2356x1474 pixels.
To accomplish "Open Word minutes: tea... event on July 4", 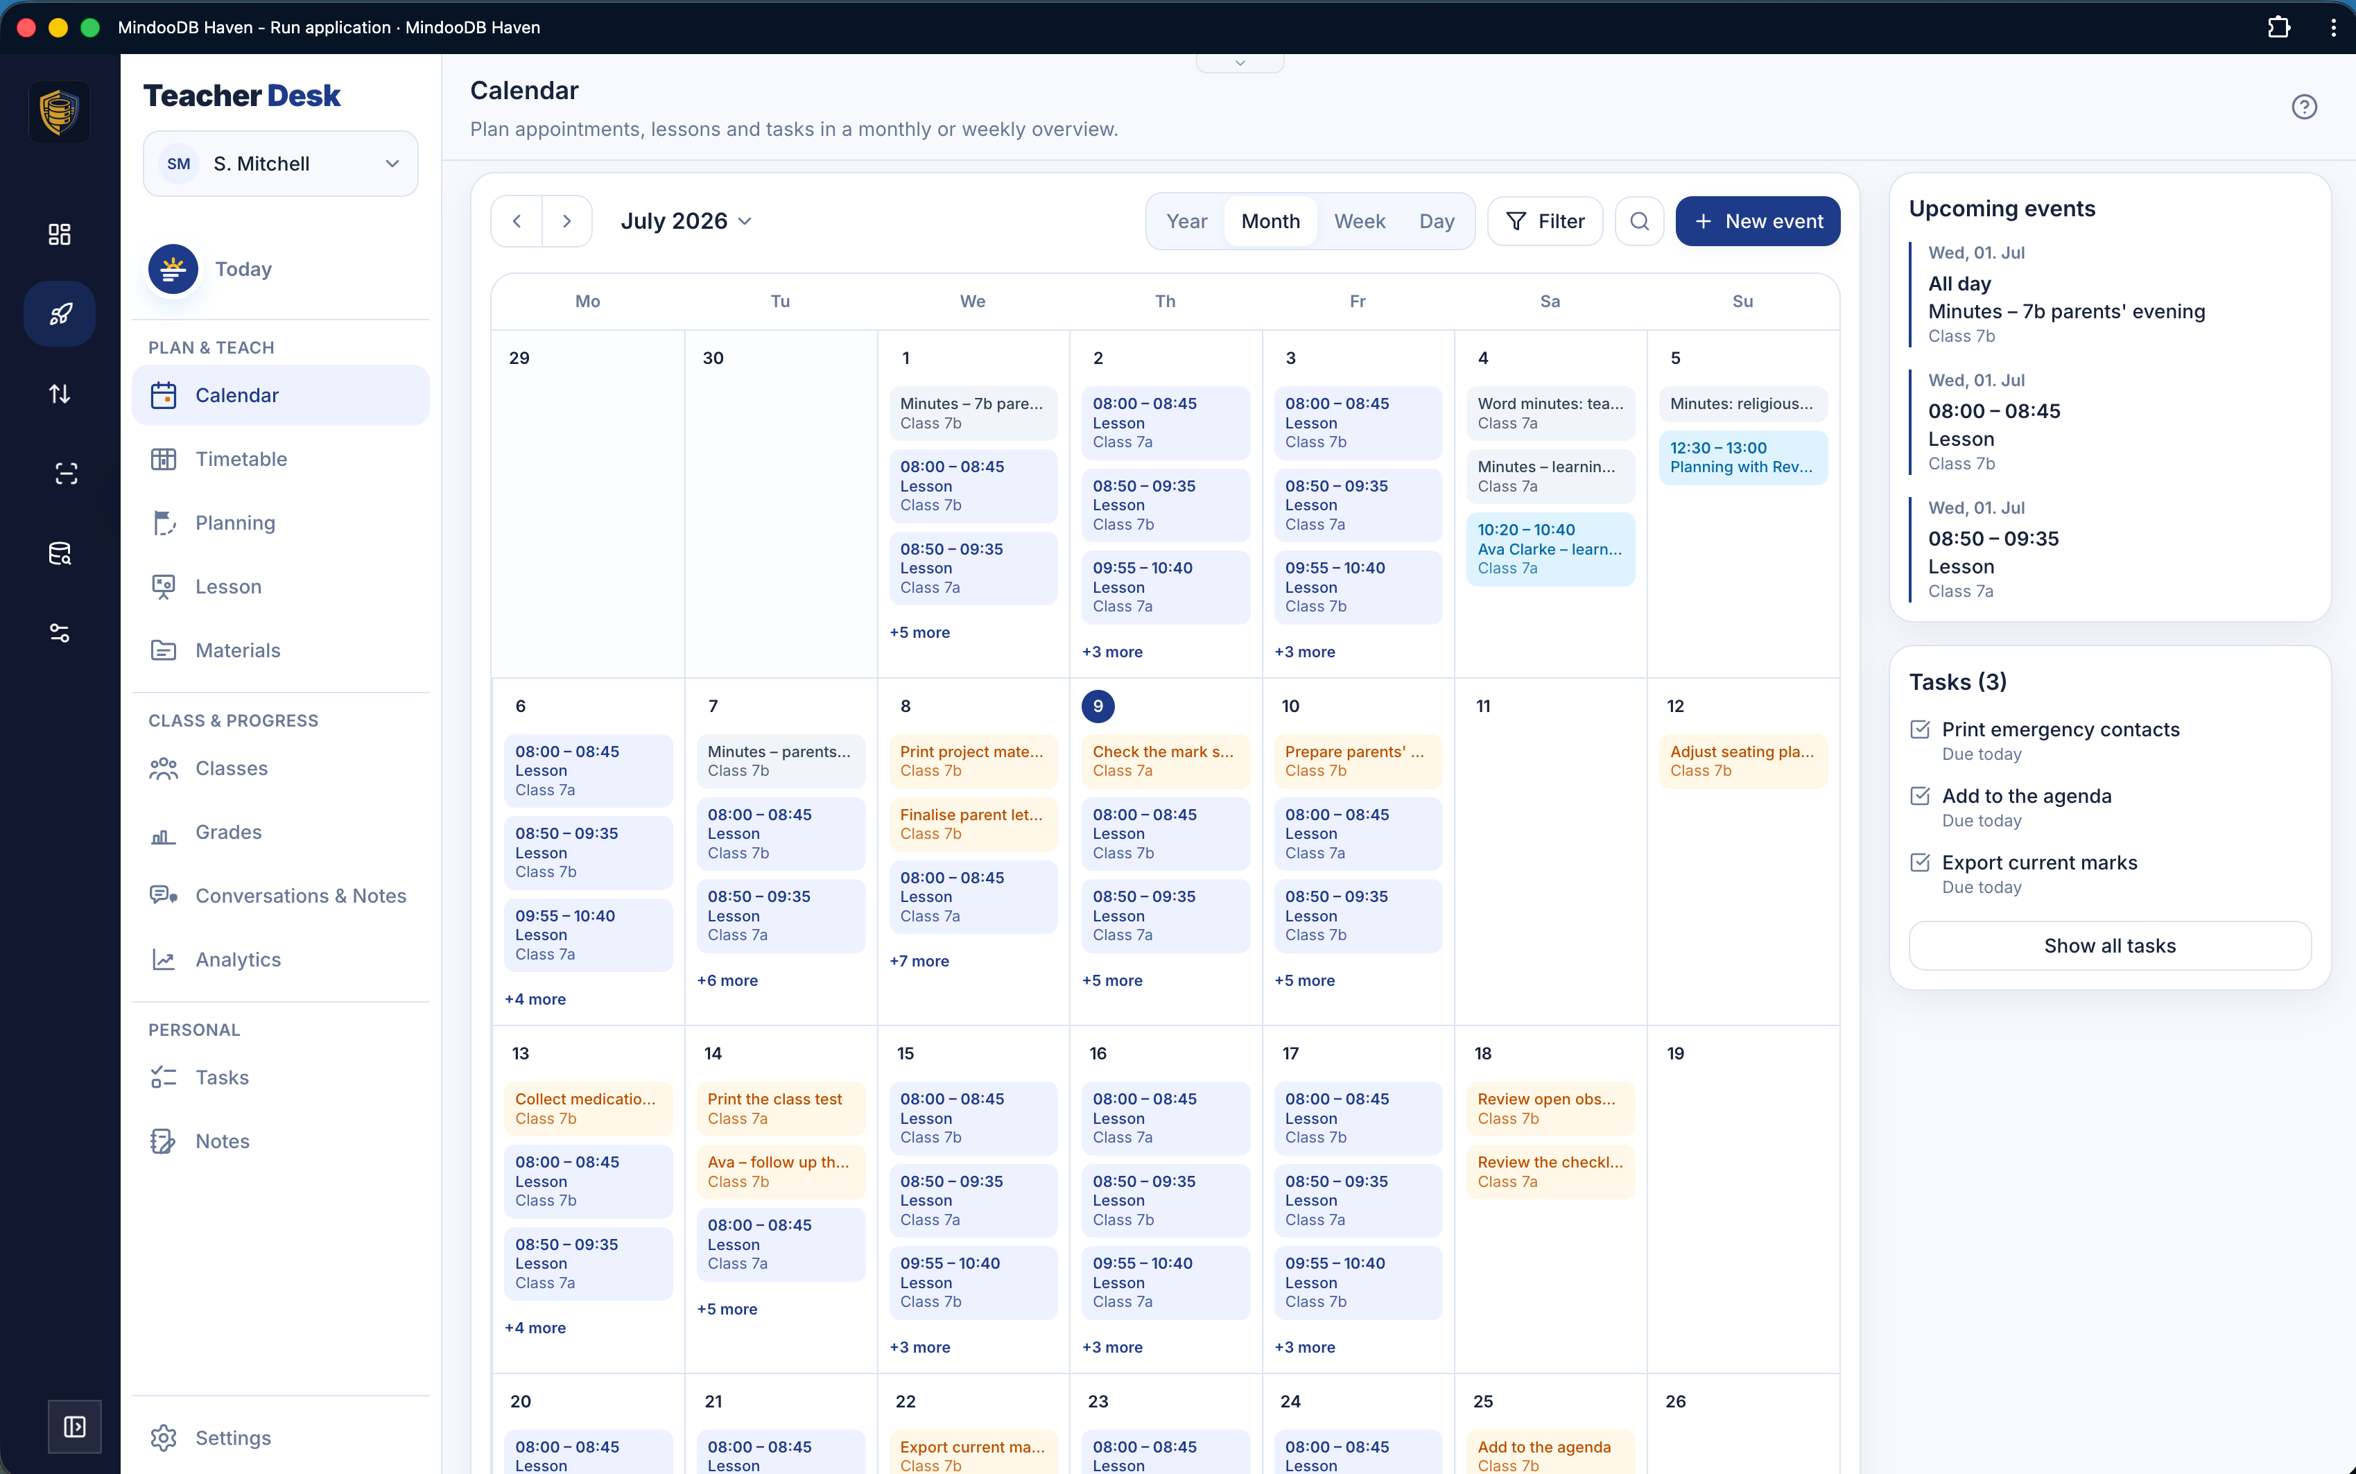I will (1550, 413).
